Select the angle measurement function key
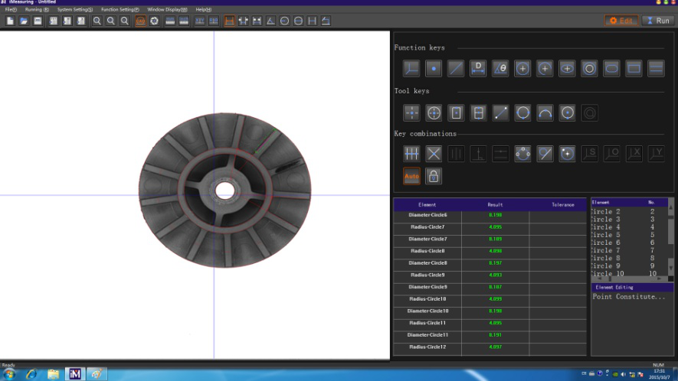Screen dimensions: 678x381 click(500, 69)
